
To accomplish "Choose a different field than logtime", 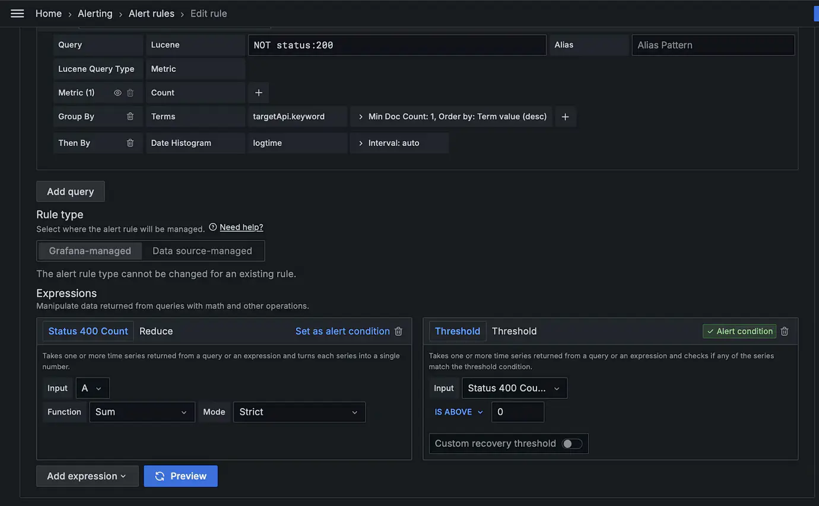I will point(297,143).
